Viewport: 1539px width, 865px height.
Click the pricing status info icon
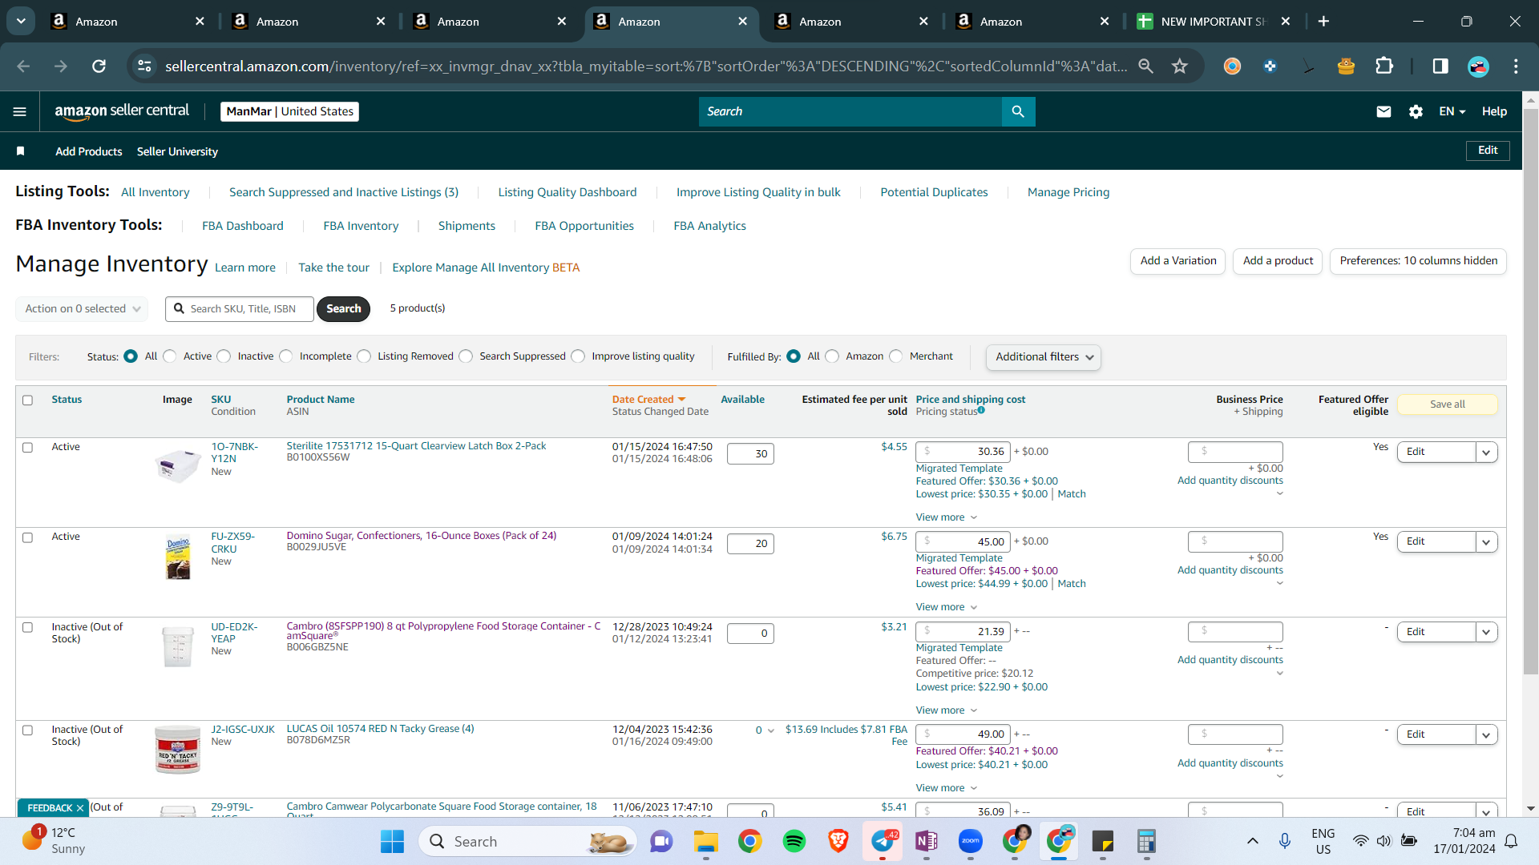point(981,411)
